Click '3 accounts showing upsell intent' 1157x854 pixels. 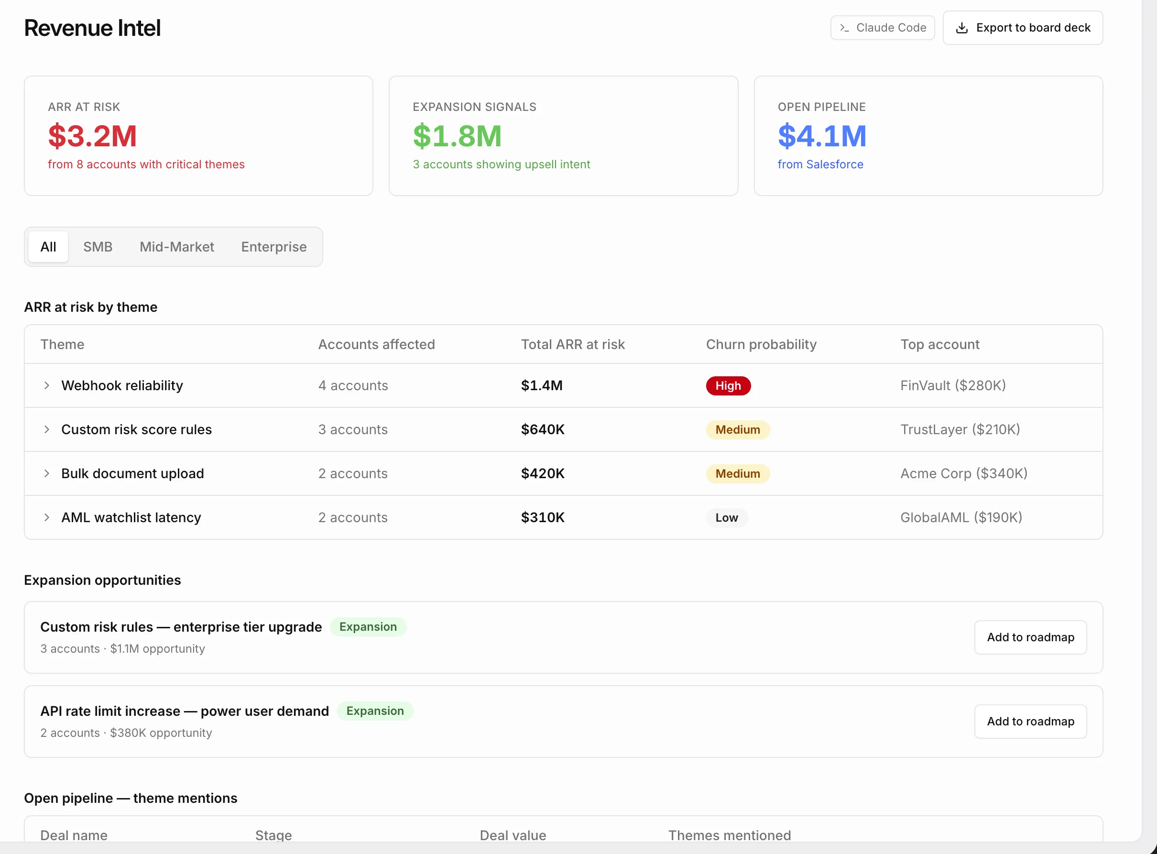(501, 164)
